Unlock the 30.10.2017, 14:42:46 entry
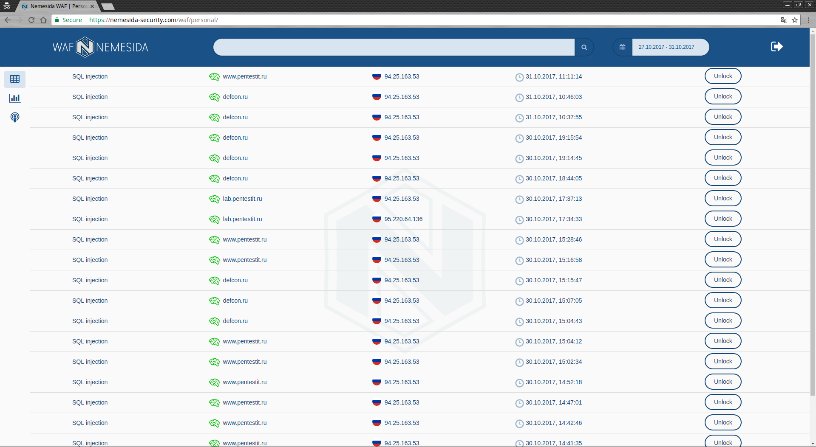This screenshot has width=816, height=447. pos(723,422)
